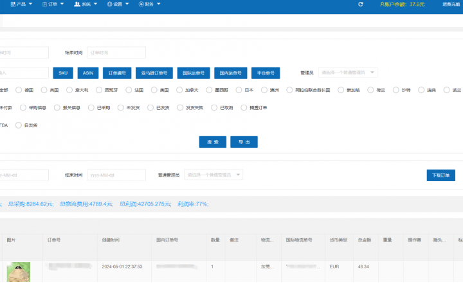Click the 下载订单 button
This screenshot has width=463, height=289.
pos(441,175)
